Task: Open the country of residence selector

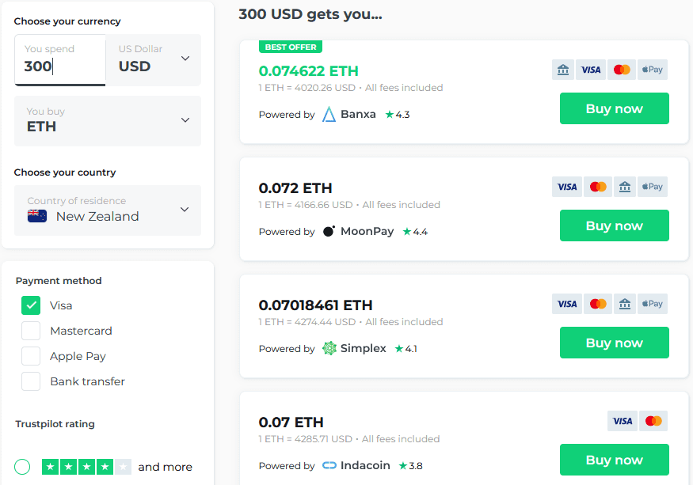Action: click(107, 210)
